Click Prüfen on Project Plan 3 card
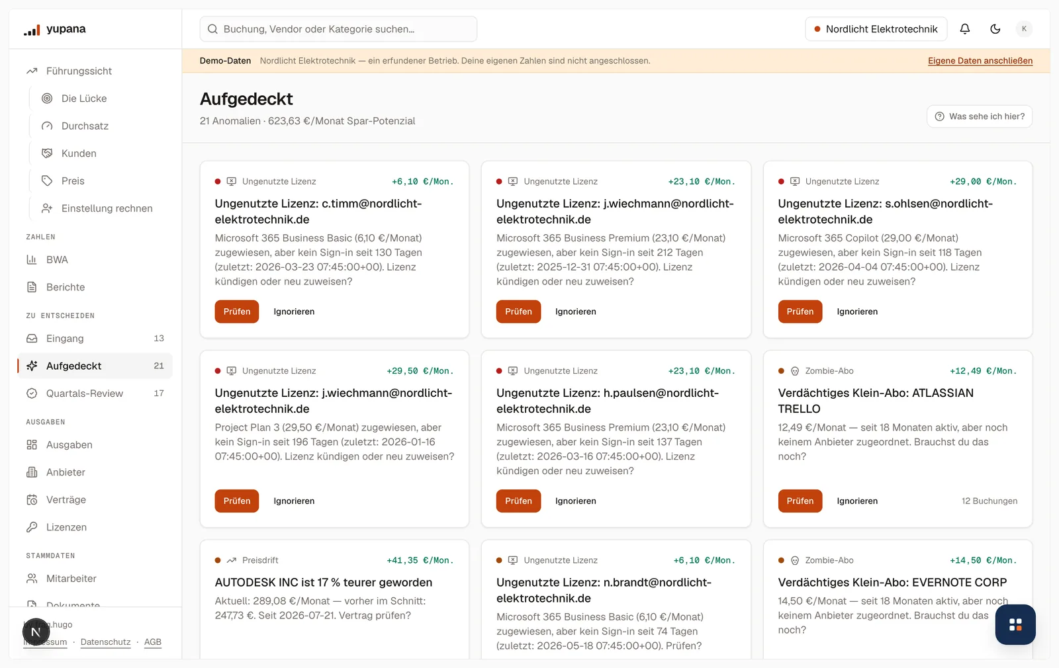Image resolution: width=1059 pixels, height=668 pixels. tap(237, 501)
